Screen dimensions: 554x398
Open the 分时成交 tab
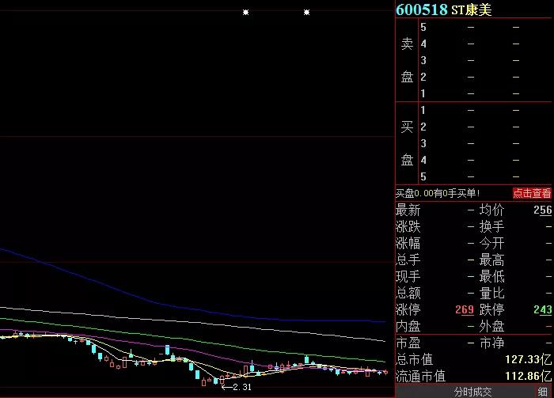[x=472, y=392]
